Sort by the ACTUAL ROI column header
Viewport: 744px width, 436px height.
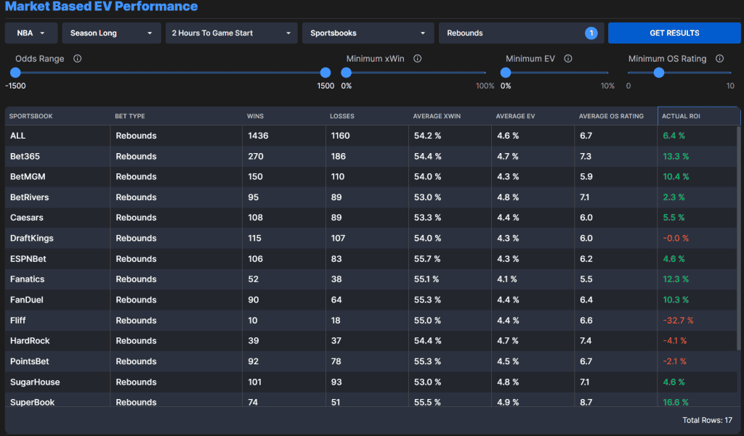coord(699,116)
